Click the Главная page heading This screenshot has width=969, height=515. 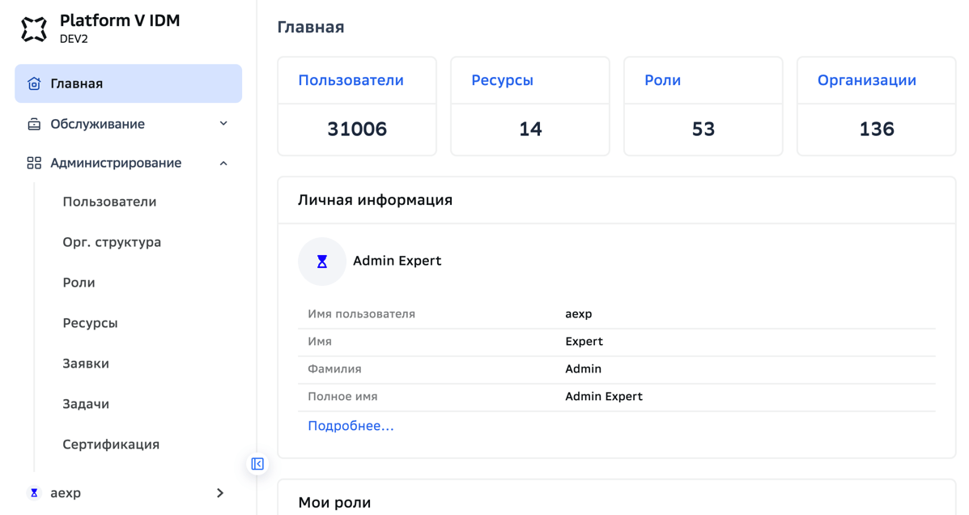point(311,28)
